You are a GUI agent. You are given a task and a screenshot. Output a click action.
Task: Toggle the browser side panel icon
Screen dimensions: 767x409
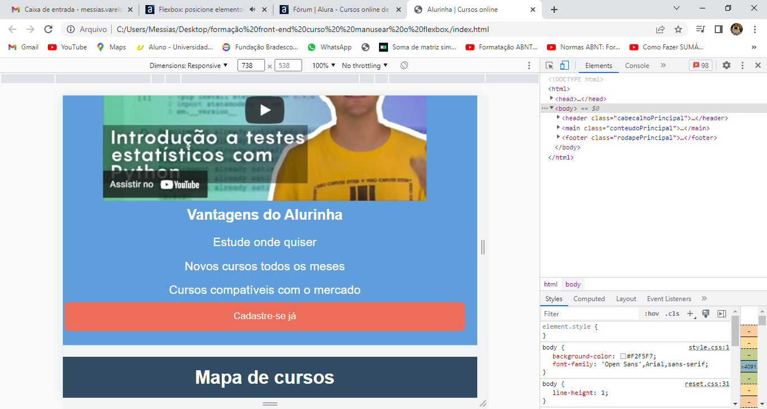click(718, 29)
